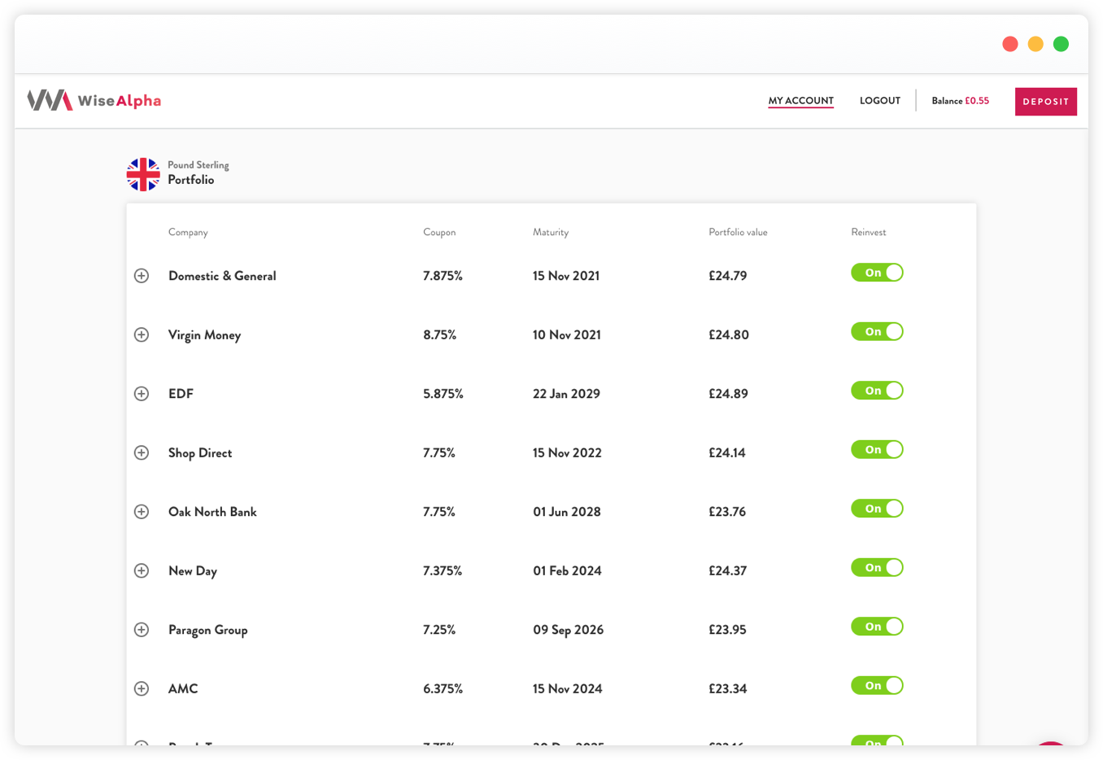Screen dimensions: 1103x760
Task: Click the Coupon column header
Action: [439, 232]
